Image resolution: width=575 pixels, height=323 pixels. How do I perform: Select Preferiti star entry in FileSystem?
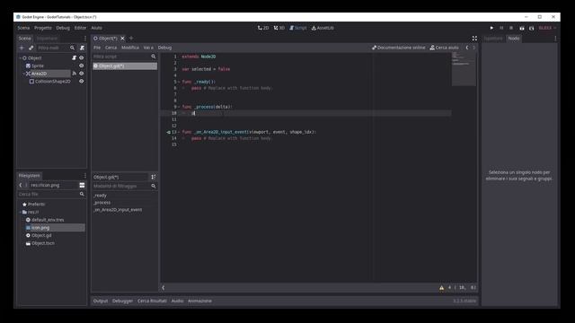33,205
